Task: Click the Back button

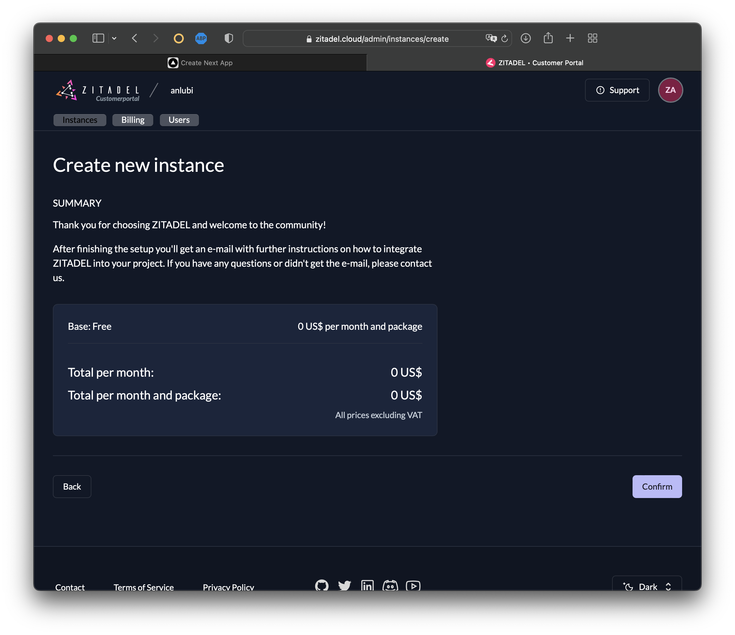Action: click(72, 486)
